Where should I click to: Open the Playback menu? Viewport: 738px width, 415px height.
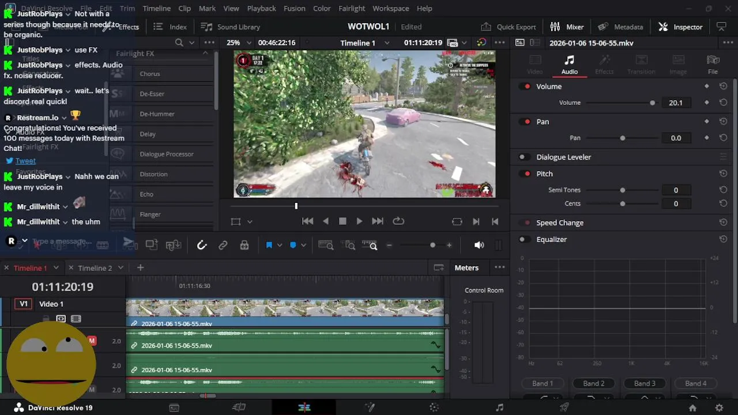click(x=261, y=8)
